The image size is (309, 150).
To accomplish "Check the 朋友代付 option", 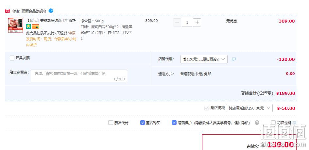I will (x=111, y=123).
